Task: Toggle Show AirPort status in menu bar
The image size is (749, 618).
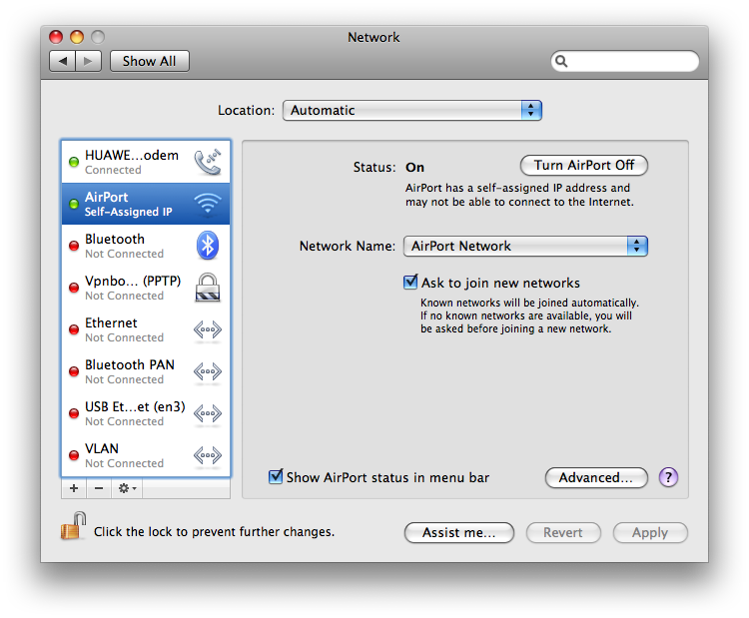Action: (x=276, y=476)
